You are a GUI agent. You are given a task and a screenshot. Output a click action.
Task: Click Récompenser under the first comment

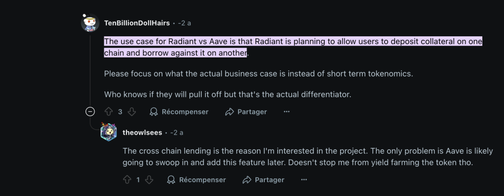point(179,112)
